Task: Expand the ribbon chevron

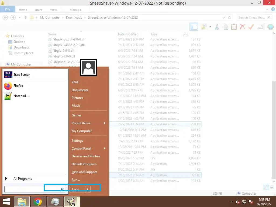Action: 267,9
